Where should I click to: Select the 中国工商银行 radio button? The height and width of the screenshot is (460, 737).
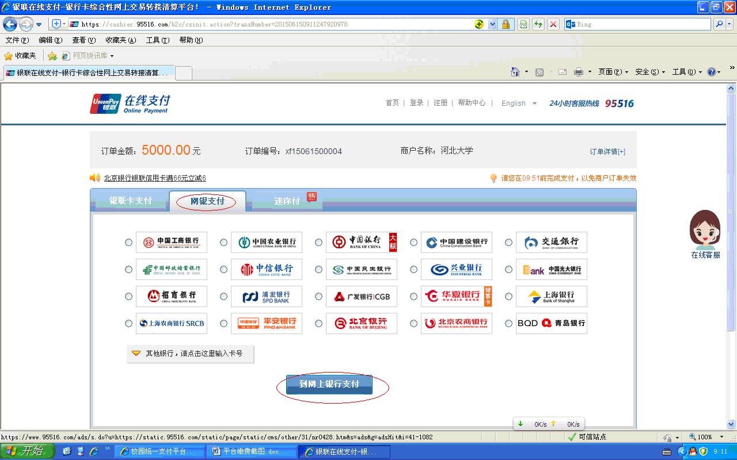tap(128, 243)
